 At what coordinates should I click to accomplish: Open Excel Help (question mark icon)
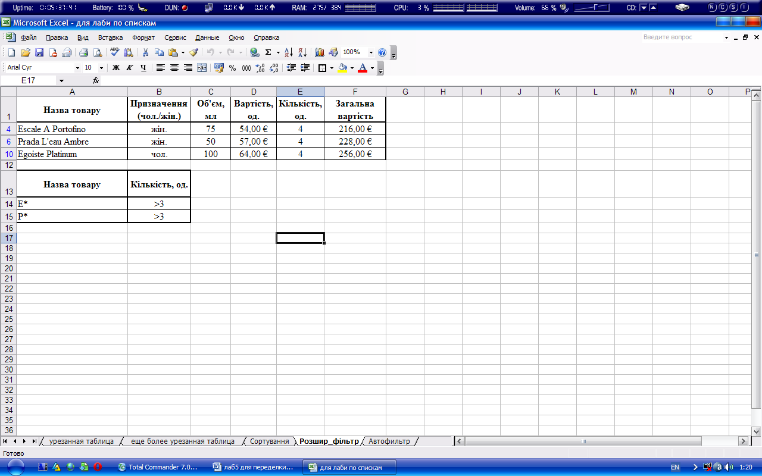point(382,52)
